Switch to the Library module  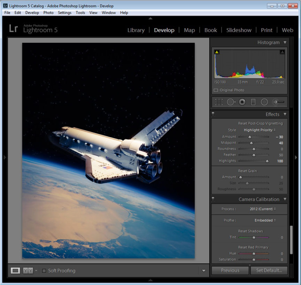136,30
